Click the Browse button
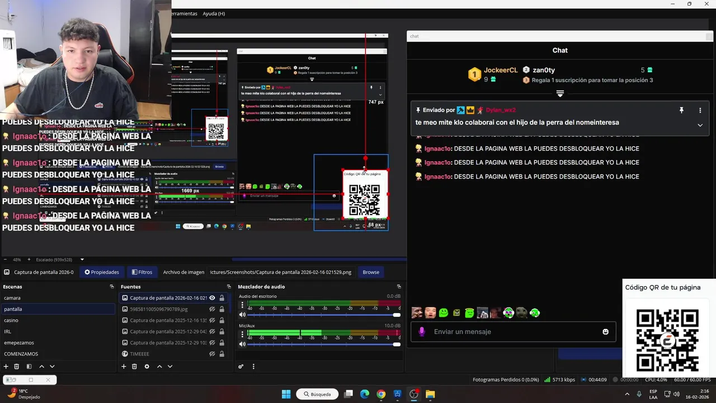The width and height of the screenshot is (716, 403). pyautogui.click(x=371, y=272)
